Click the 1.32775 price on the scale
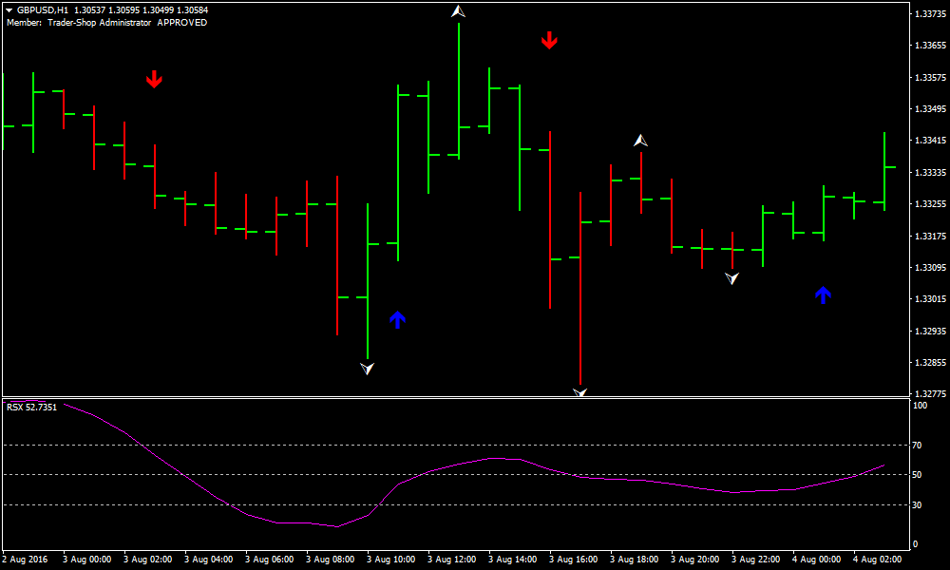Screen dimensions: 950x570 point(928,393)
